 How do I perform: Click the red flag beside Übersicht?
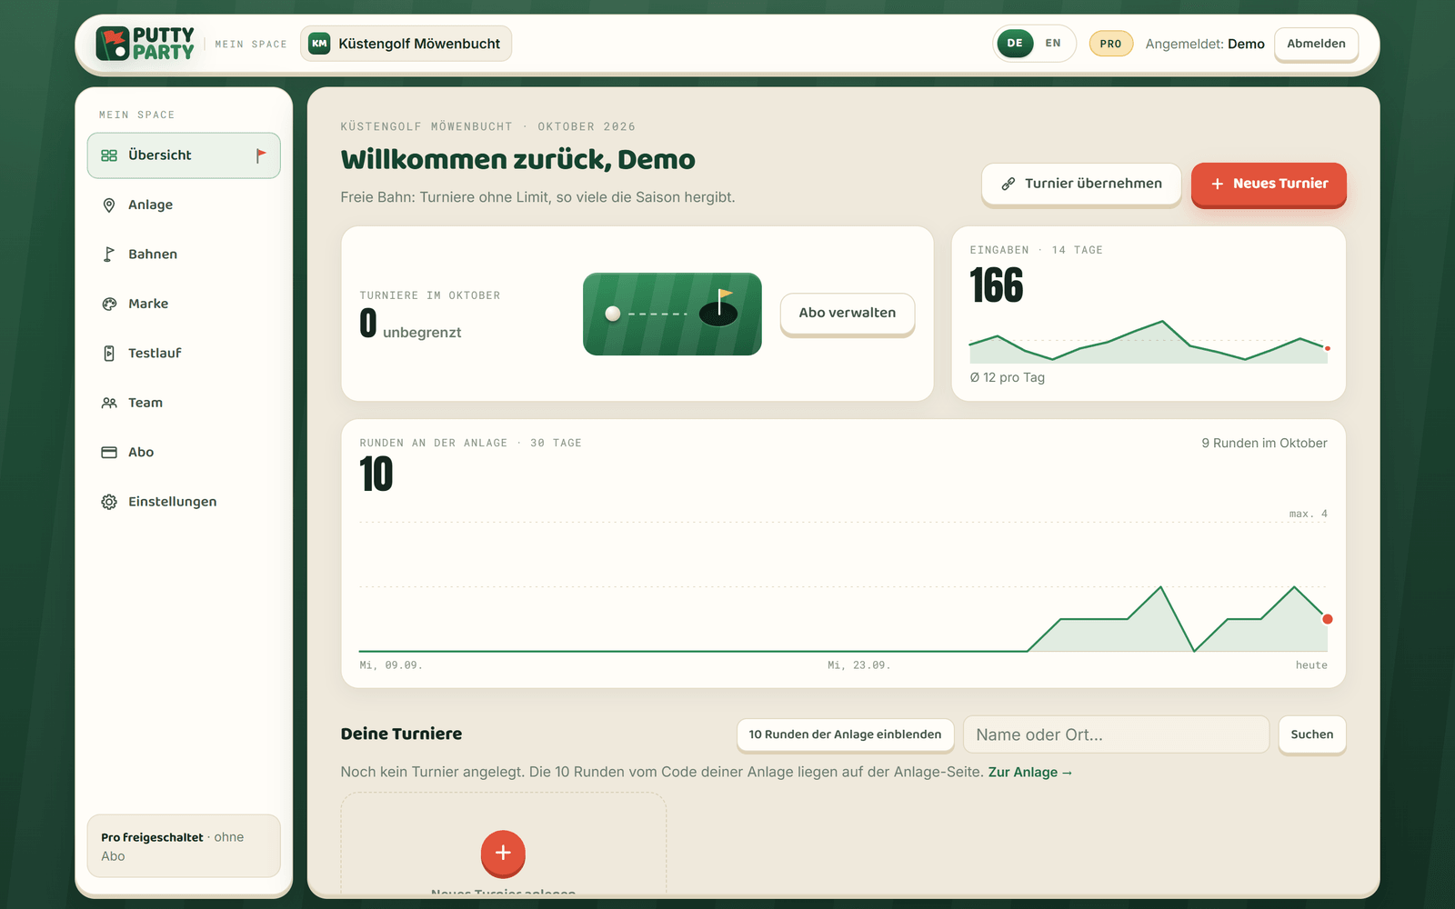261,155
